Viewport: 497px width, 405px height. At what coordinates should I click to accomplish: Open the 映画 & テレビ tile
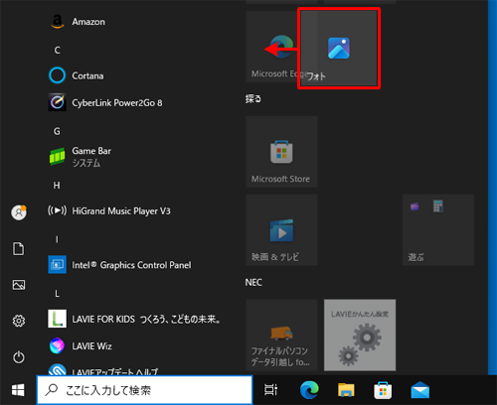pos(281,230)
